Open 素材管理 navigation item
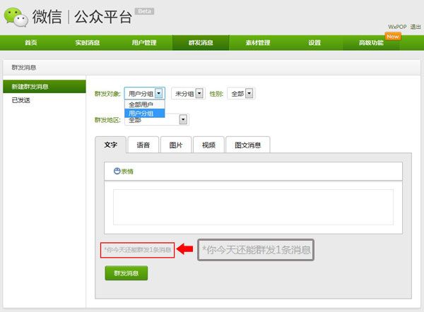Image resolution: width=424 pixels, height=312 pixels. point(258,42)
